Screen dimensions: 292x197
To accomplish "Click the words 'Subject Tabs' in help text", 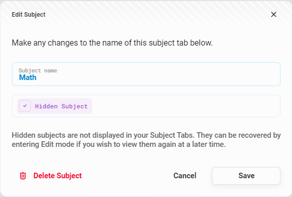I will coord(171,135).
